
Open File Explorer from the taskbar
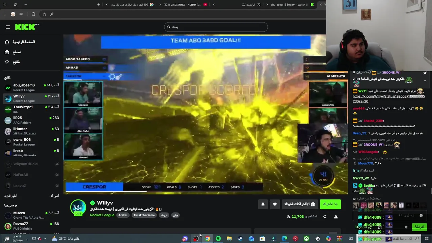229,239
